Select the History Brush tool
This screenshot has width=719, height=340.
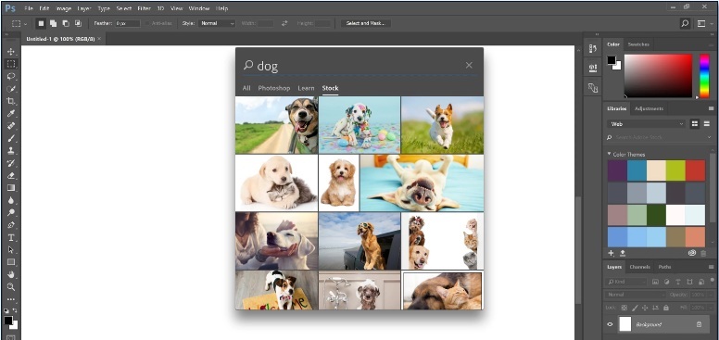tap(11, 163)
